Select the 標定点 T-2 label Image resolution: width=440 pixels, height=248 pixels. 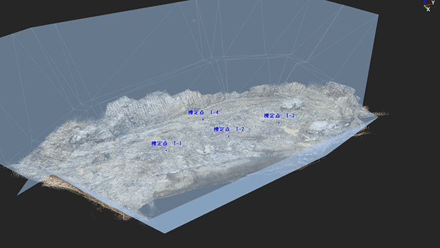(x=229, y=129)
